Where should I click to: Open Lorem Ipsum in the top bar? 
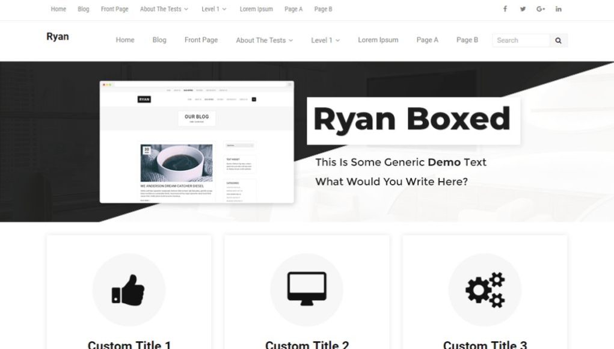pos(257,9)
